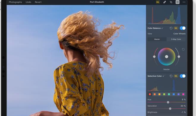Image resolution: width=196 pixels, height=116 pixels.
Task: Reset the Master color wheel
Action: (183, 49)
